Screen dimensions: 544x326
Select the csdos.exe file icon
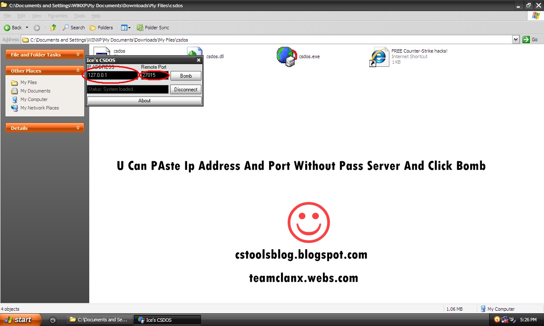(286, 56)
